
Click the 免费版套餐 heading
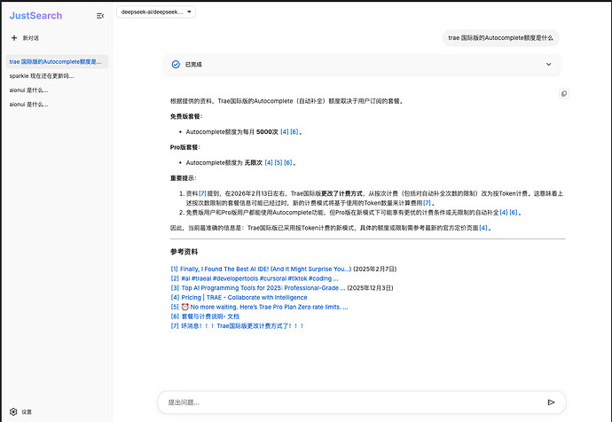pyautogui.click(x=185, y=116)
